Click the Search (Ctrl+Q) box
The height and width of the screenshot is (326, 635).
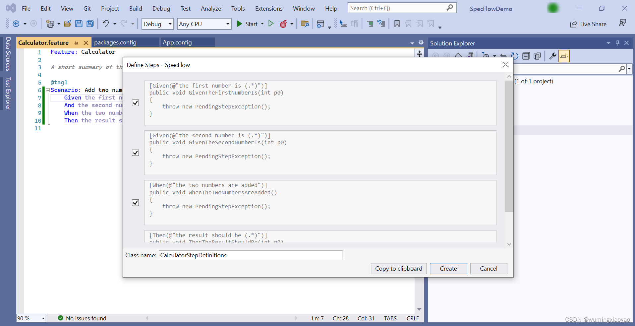pyautogui.click(x=402, y=8)
